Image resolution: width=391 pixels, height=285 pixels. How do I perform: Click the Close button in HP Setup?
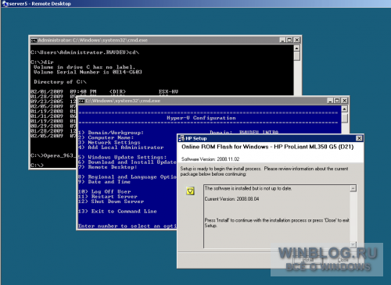(x=343, y=260)
